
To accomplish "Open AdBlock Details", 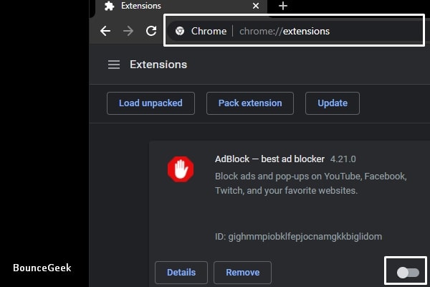I will pyautogui.click(x=181, y=273).
